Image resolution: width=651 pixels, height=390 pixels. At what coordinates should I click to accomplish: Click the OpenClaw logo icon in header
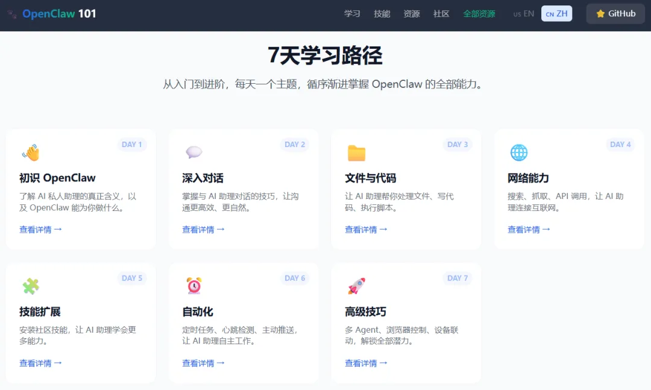(x=12, y=14)
